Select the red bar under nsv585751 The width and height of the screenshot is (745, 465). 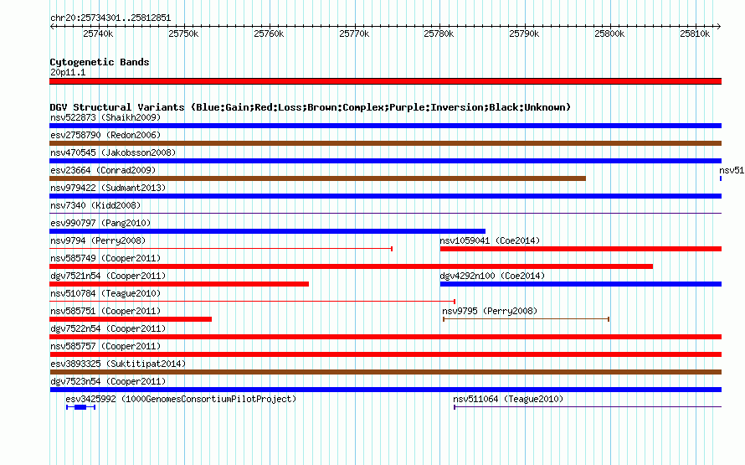pyautogui.click(x=131, y=319)
